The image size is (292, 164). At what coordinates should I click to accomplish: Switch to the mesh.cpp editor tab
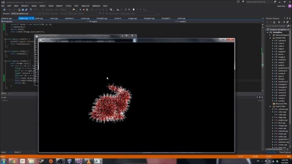[182, 18]
